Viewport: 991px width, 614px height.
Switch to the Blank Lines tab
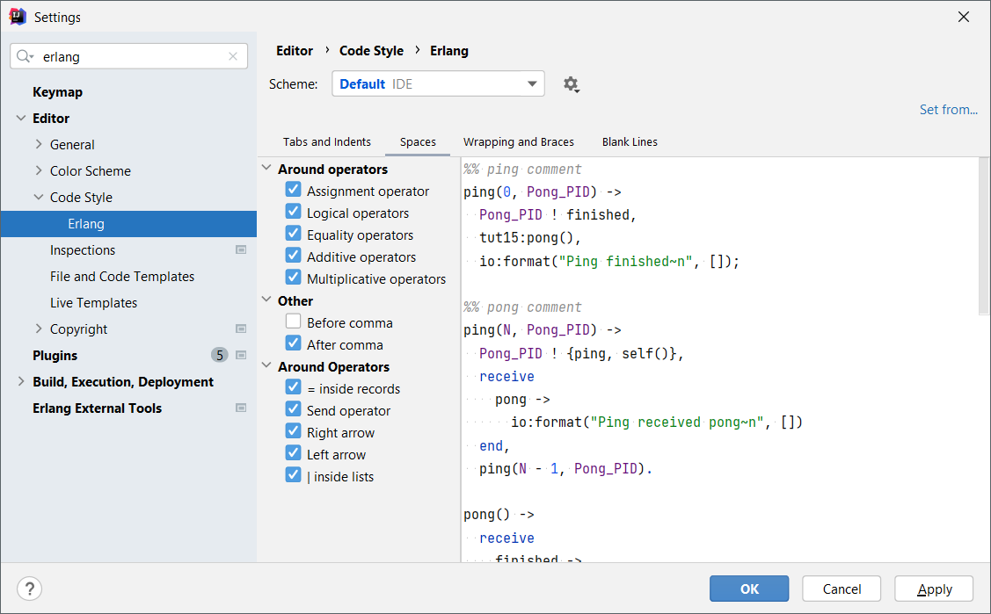(630, 142)
